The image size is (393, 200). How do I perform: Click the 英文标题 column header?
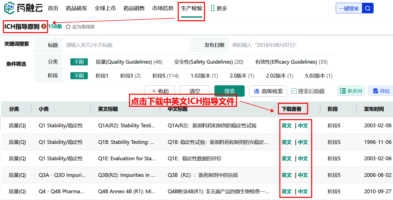click(x=108, y=109)
